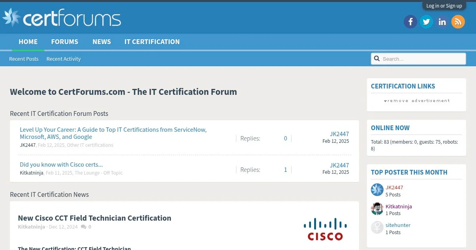Open sitehunter's profile from Top Poster list
Screen dimensions: 476x250
[x=398, y=225]
